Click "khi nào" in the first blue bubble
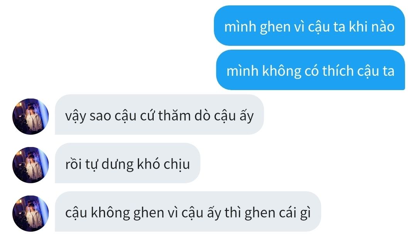The height and width of the screenshot is (234, 417). (371, 27)
